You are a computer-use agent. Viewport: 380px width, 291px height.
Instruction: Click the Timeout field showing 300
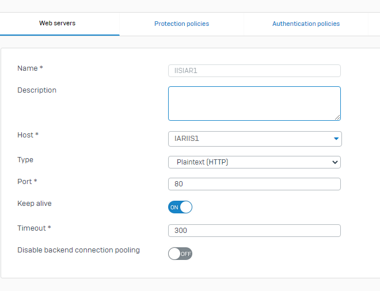pyautogui.click(x=254, y=231)
